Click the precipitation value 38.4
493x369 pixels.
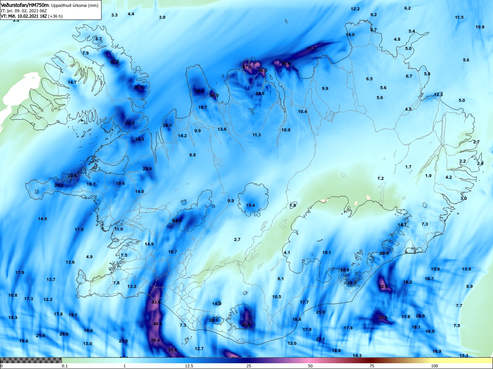click(x=155, y=341)
